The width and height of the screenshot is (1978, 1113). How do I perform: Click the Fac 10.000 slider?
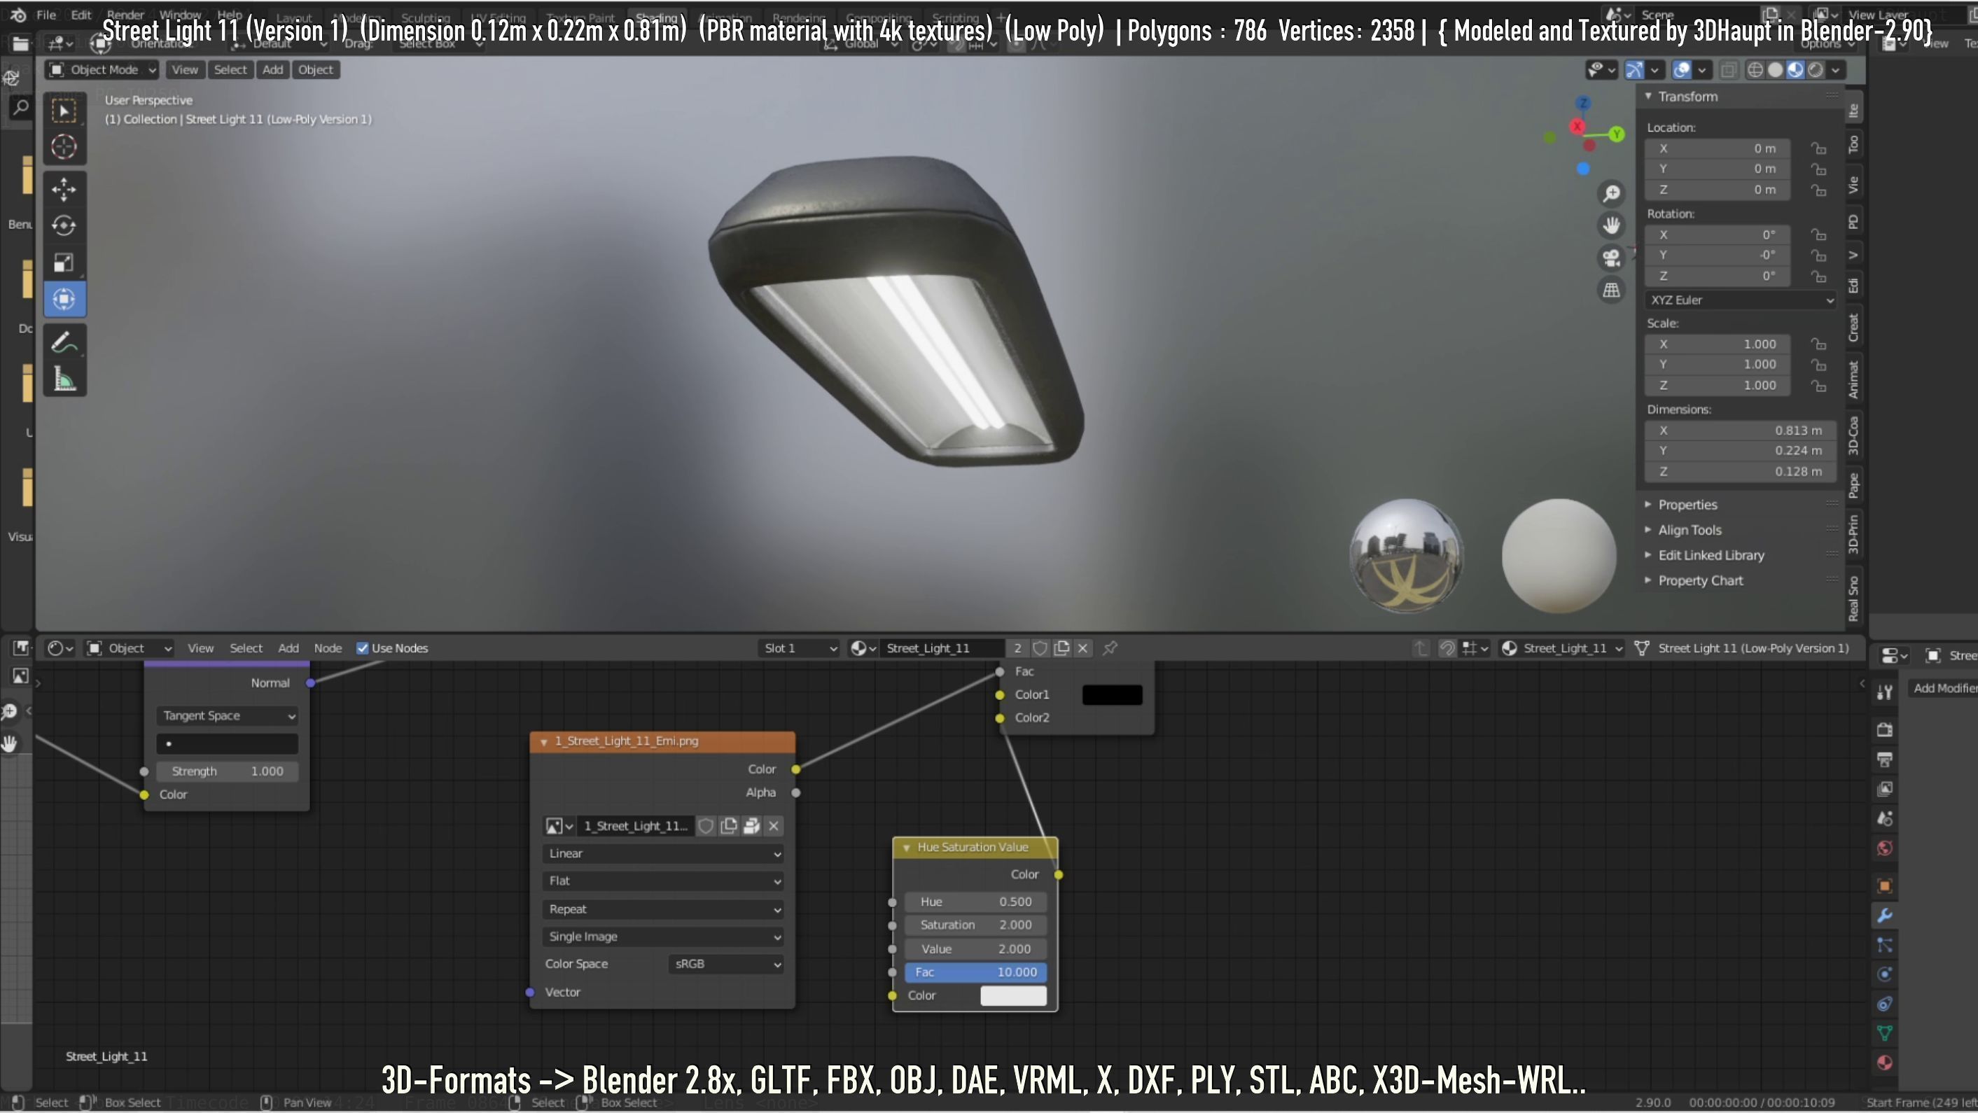975,972
